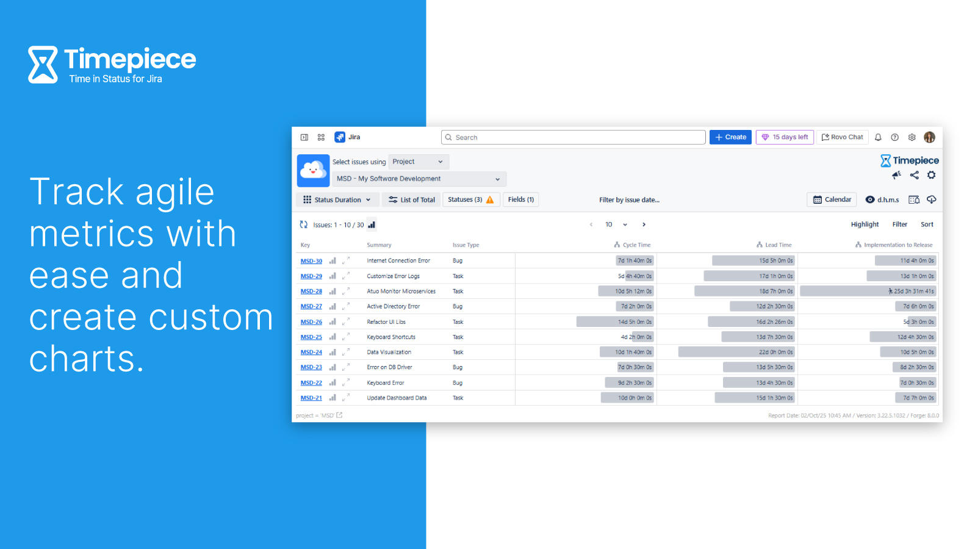Open issue MSD-26 link
964x549 pixels.
coord(311,322)
